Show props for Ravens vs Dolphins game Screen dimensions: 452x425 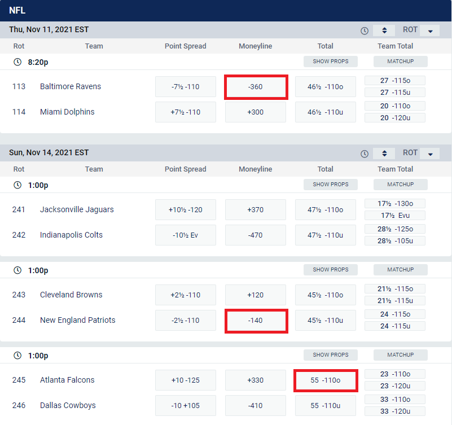click(330, 62)
